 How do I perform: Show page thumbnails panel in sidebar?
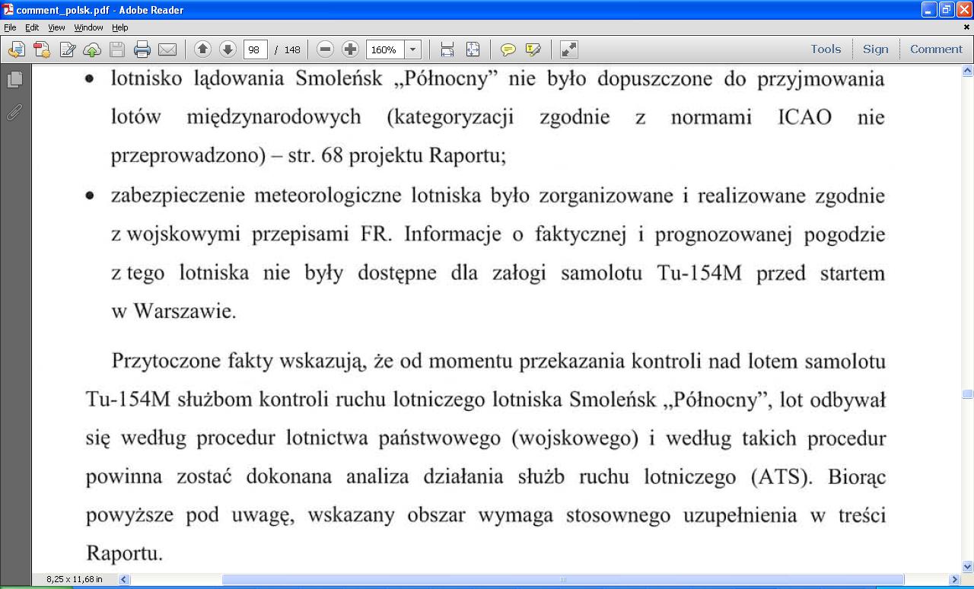[x=14, y=79]
